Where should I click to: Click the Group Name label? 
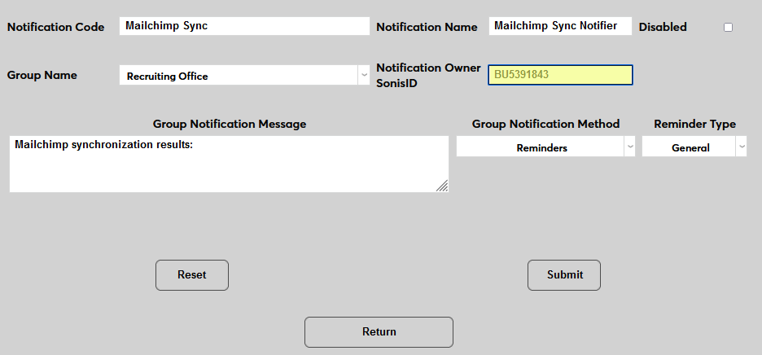42,76
